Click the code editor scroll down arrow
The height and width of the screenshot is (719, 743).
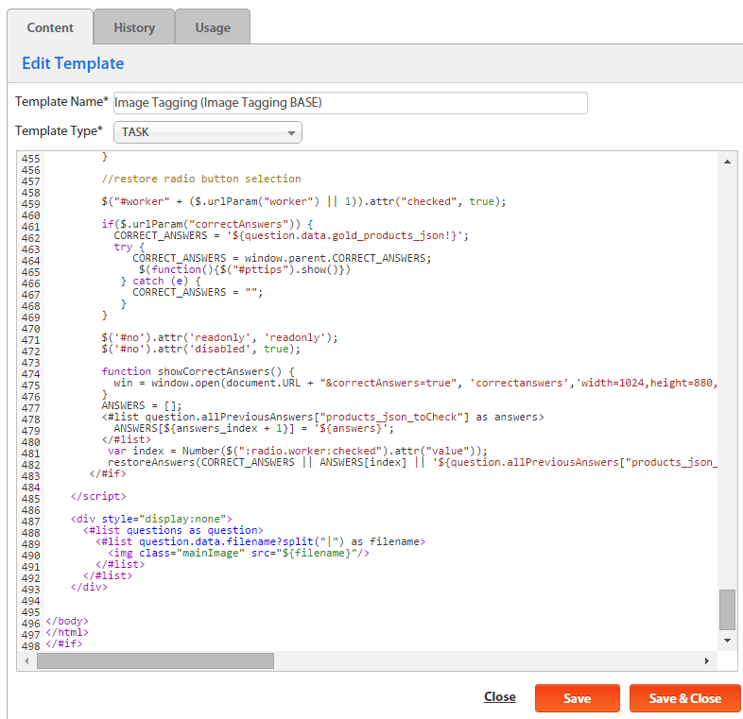727,641
